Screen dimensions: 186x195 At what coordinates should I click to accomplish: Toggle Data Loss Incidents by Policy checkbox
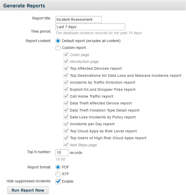[x=66, y=117]
